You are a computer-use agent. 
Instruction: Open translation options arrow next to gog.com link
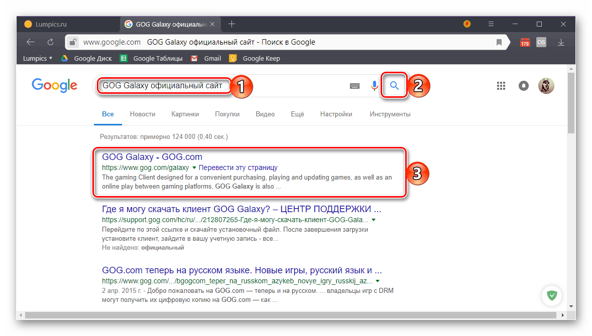point(194,167)
